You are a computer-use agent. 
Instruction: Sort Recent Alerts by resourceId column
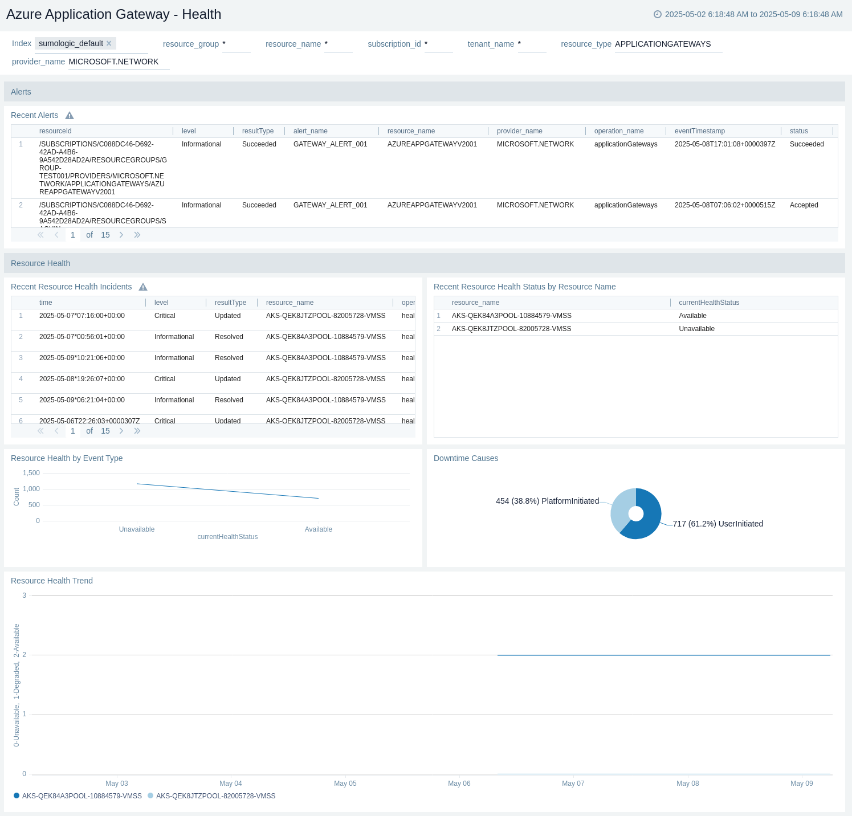[55, 131]
